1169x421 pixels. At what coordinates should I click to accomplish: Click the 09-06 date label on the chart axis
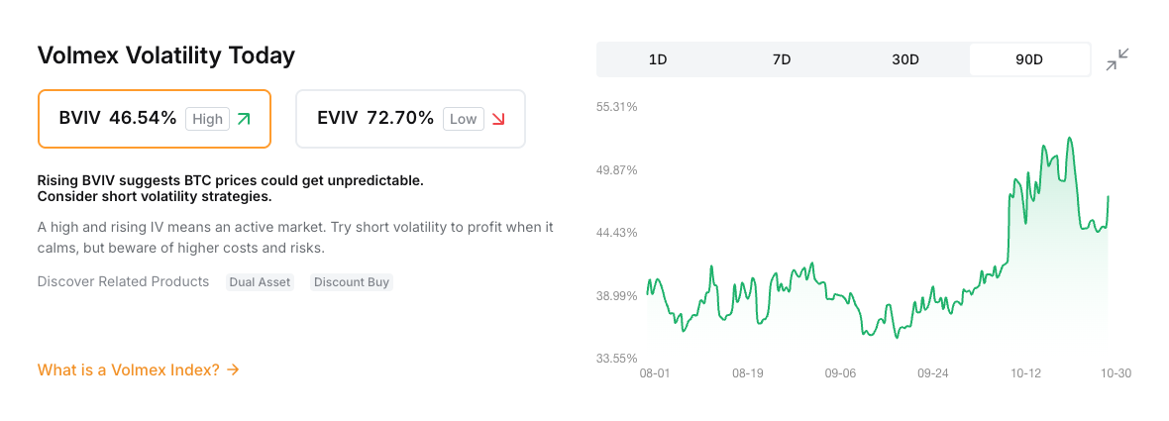pos(840,373)
